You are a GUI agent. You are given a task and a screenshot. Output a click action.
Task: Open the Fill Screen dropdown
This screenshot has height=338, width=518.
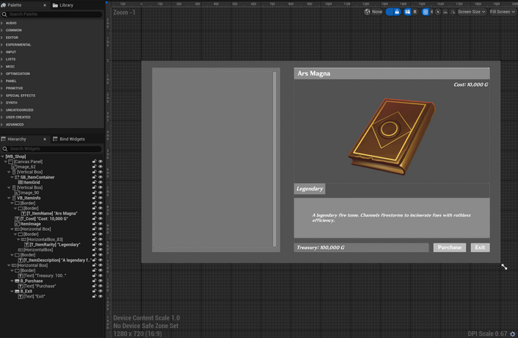(x=503, y=12)
